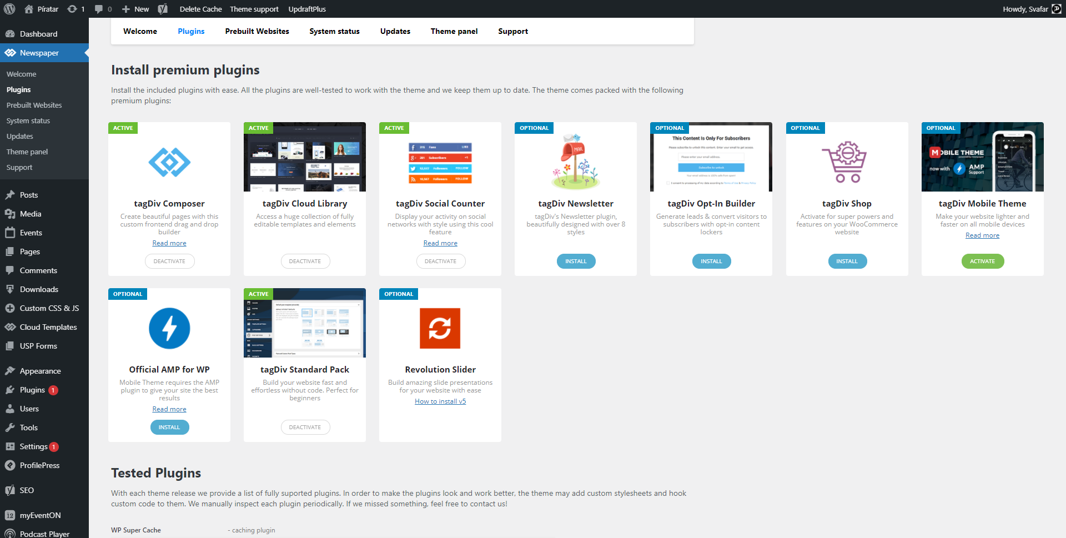The width and height of the screenshot is (1066, 538).
Task: Click the SEO Yoast icon in sidebar
Action: click(10, 490)
